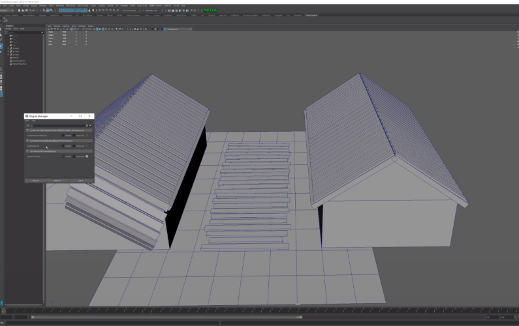Expand the first group node in Outliner
Image resolution: width=519 pixels, height=326 pixels.
tap(8, 48)
